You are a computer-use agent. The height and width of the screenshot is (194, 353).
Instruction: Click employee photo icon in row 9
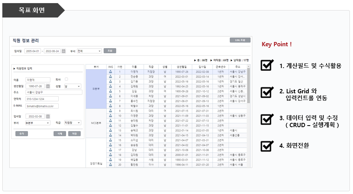coord(110,111)
